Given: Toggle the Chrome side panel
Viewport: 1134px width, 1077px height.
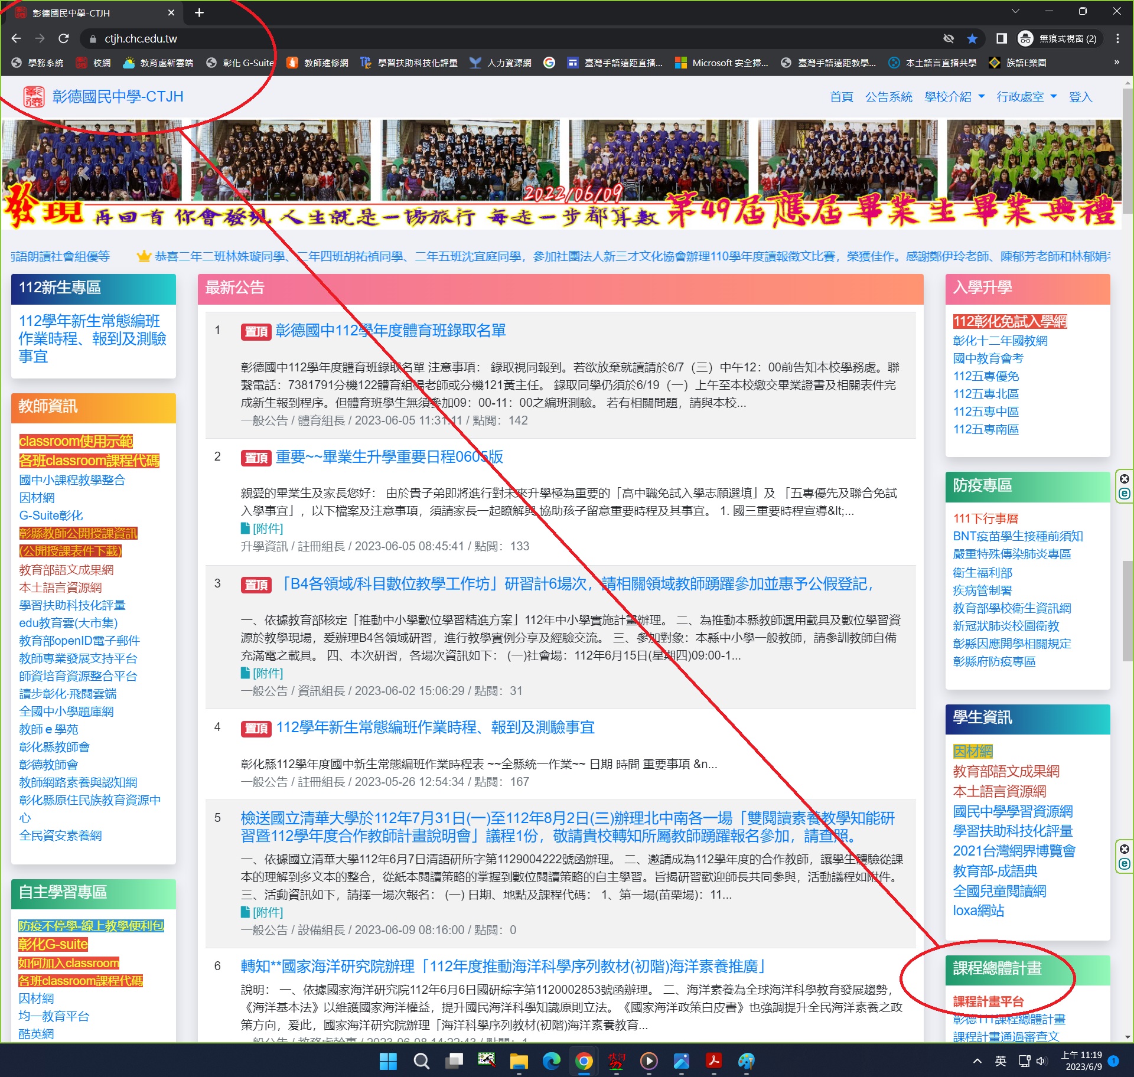Looking at the screenshot, I should [x=1001, y=38].
